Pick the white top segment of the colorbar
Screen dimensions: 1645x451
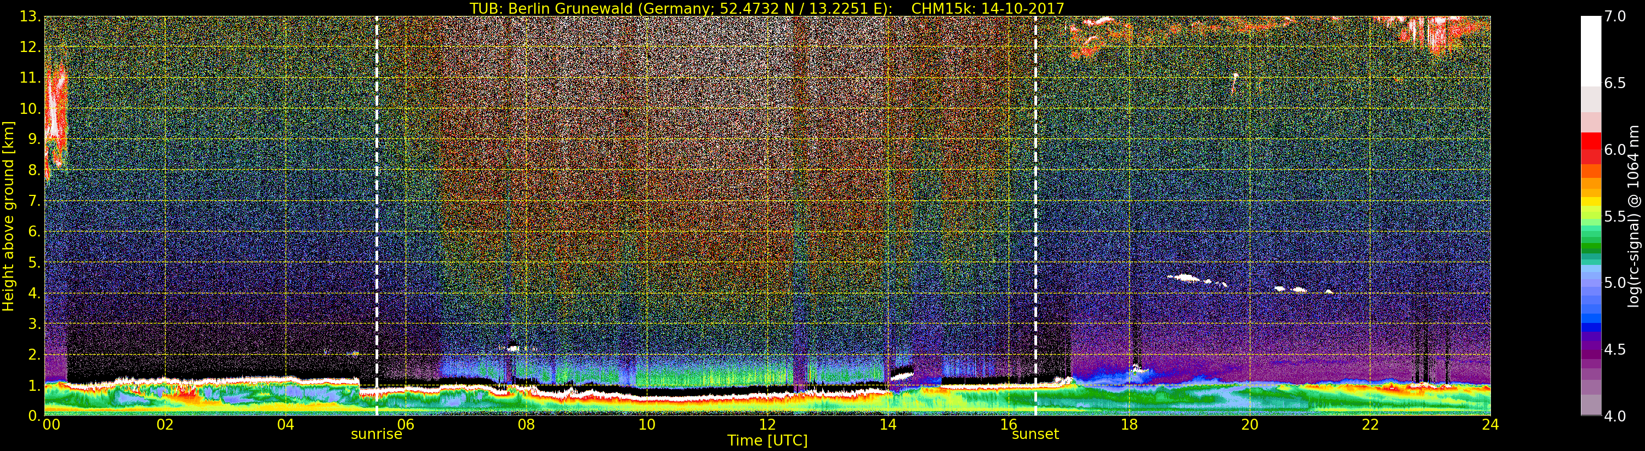click(1591, 51)
